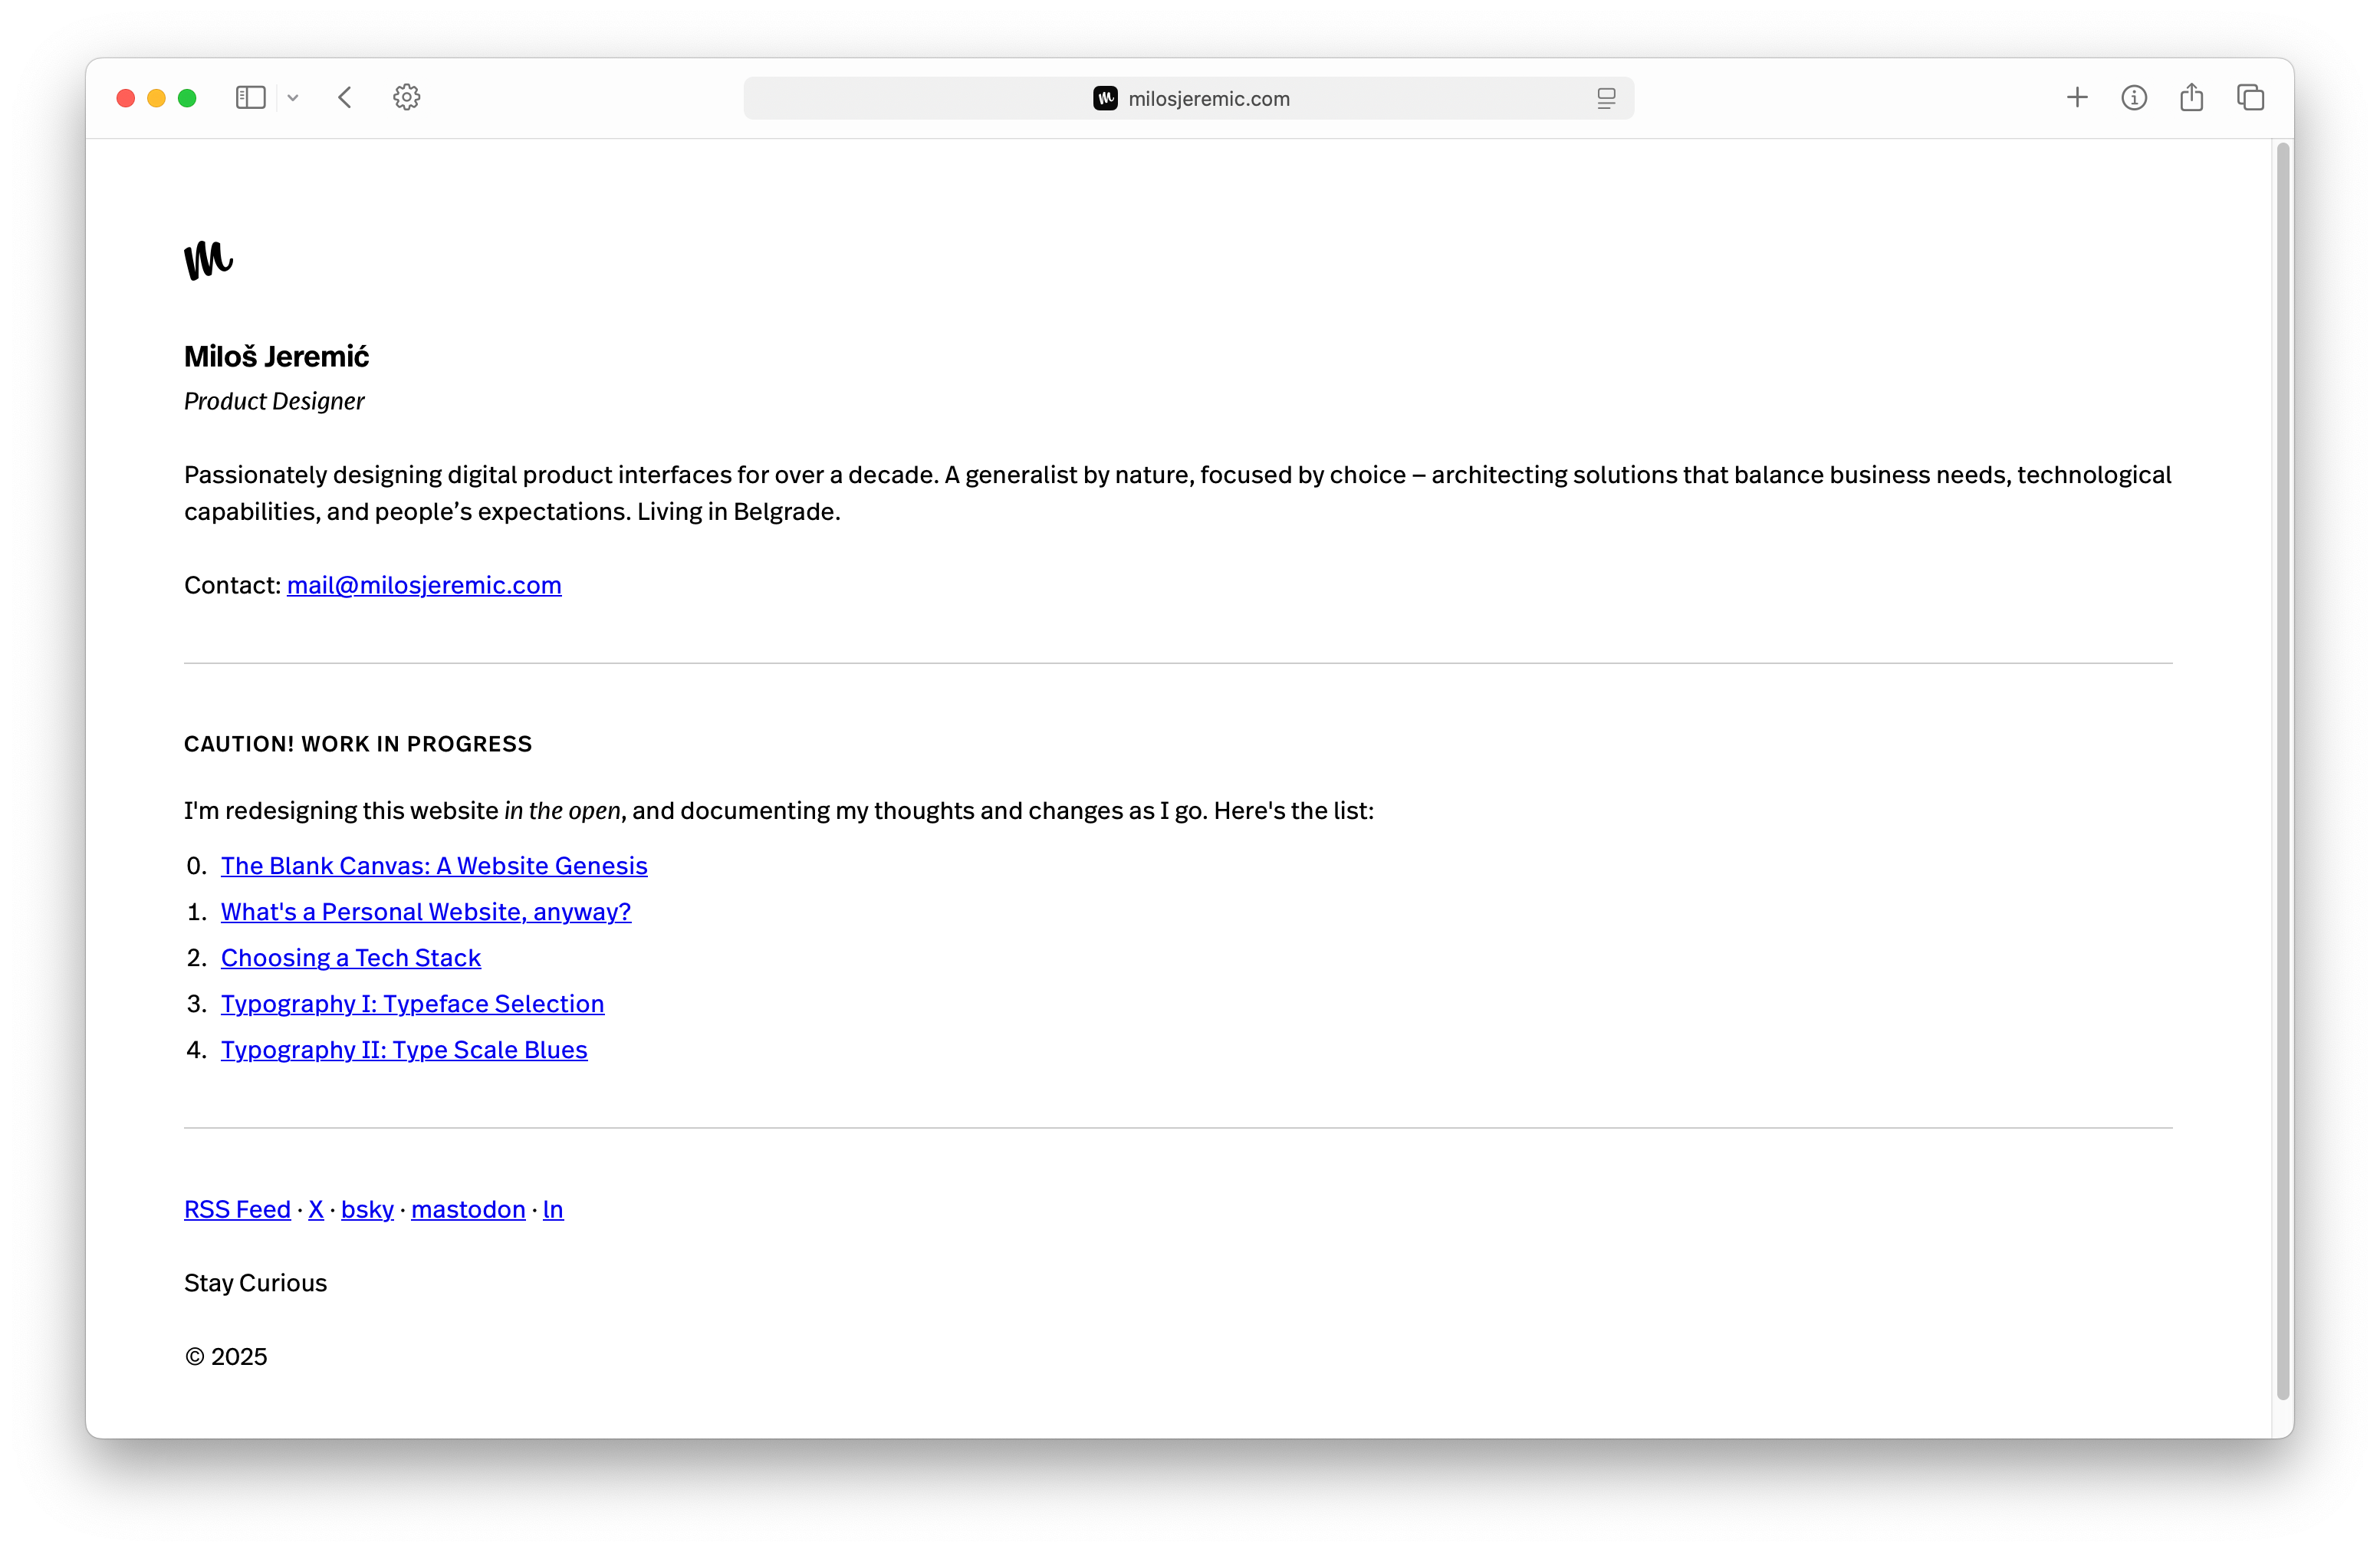Go back to previous page

point(345,98)
